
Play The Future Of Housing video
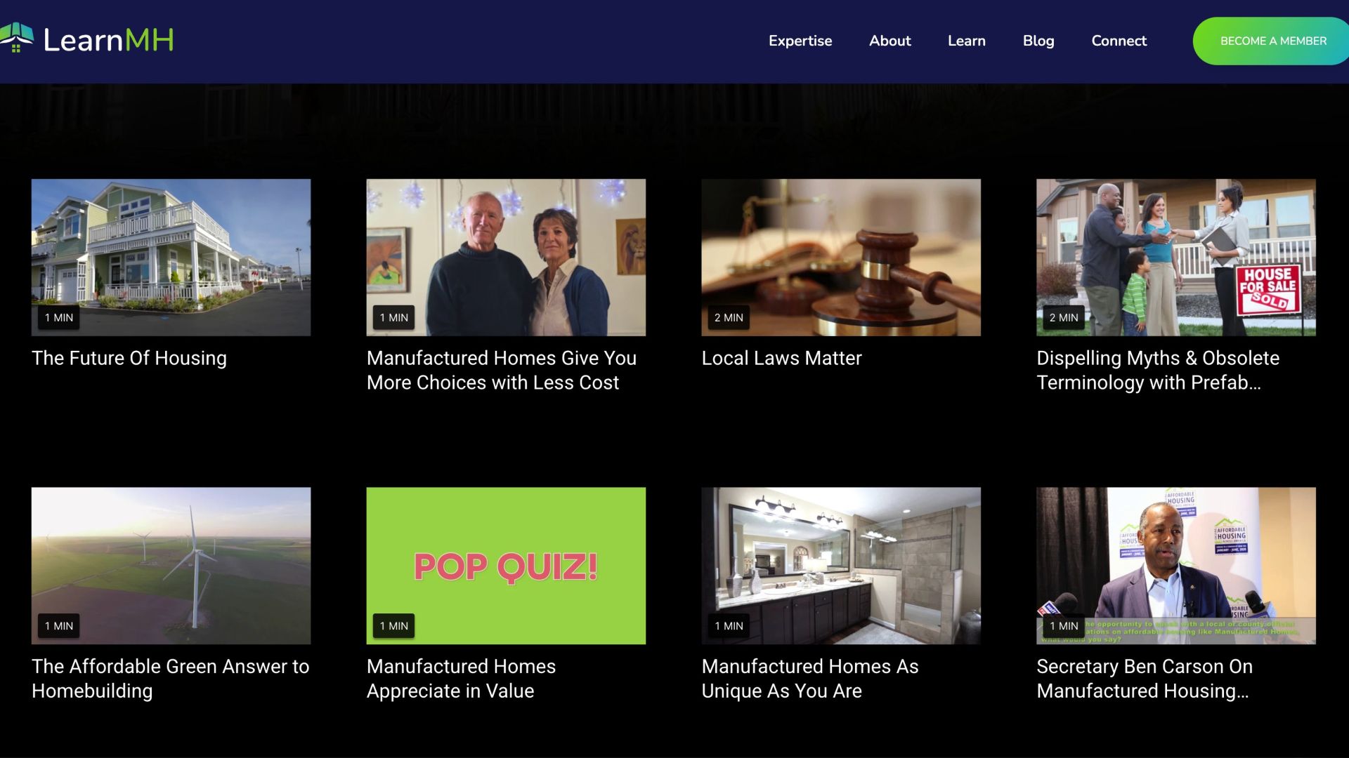pyautogui.click(x=171, y=257)
